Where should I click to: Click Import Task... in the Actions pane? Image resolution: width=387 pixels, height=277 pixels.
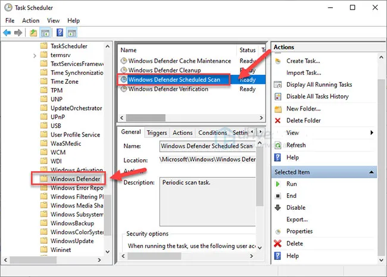[304, 73]
